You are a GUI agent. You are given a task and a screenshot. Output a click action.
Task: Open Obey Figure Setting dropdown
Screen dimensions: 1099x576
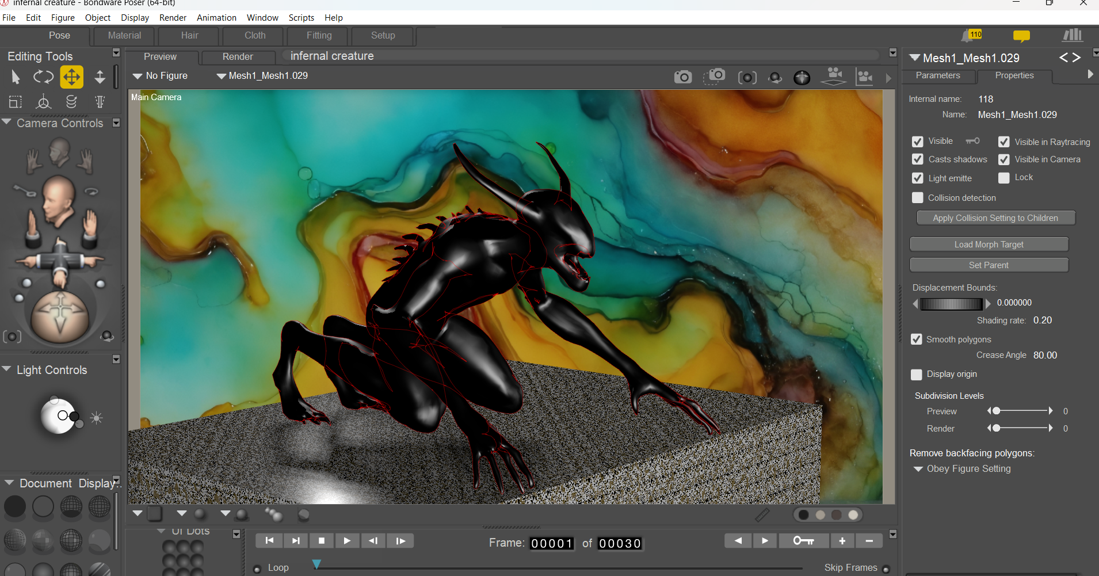[x=962, y=469]
